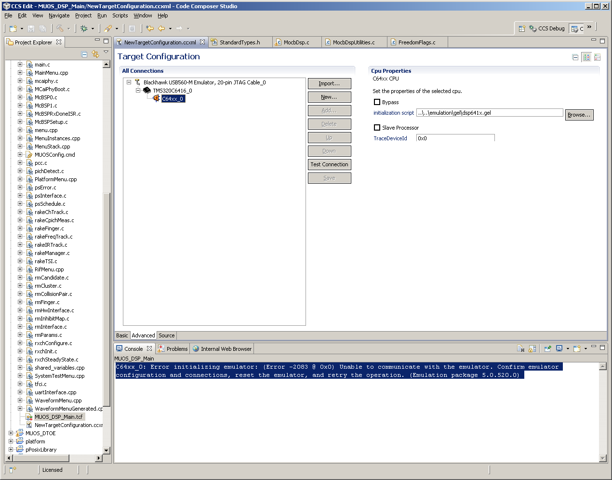Collapse the TMS320C6416_0 tree node
This screenshot has height=480, width=612.
pyautogui.click(x=138, y=91)
